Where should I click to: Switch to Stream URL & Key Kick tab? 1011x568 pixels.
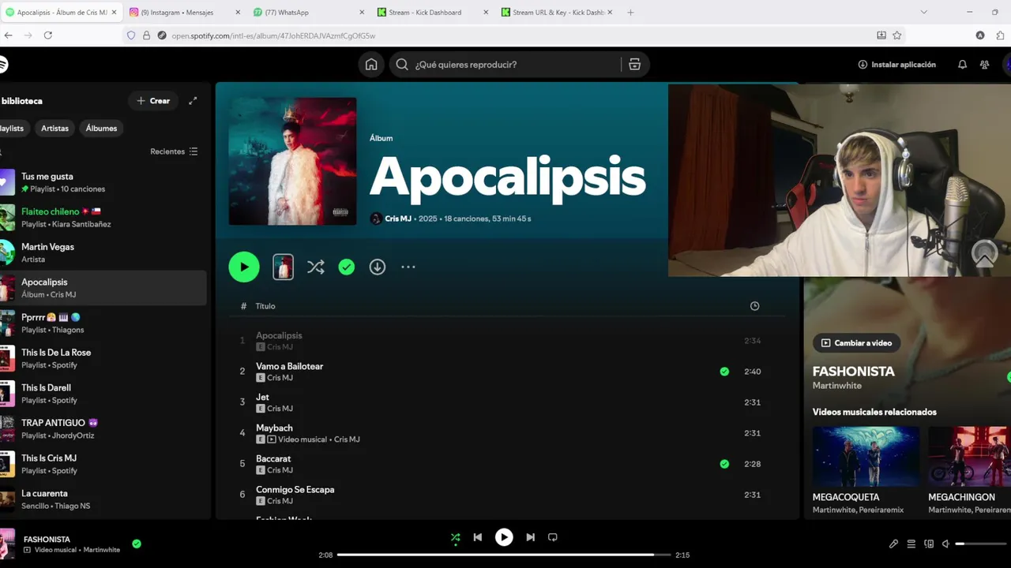tap(558, 13)
